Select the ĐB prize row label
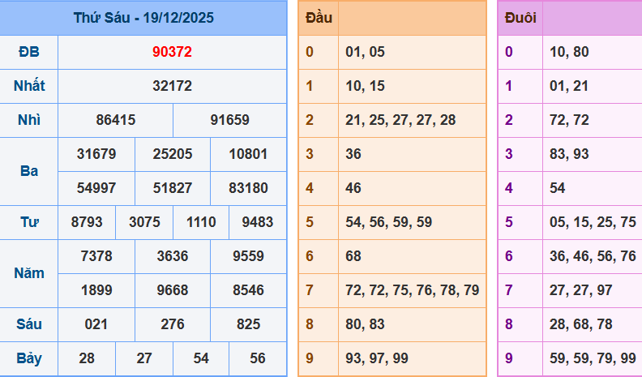Screen dimensions: 642x377 pyautogui.click(x=29, y=52)
